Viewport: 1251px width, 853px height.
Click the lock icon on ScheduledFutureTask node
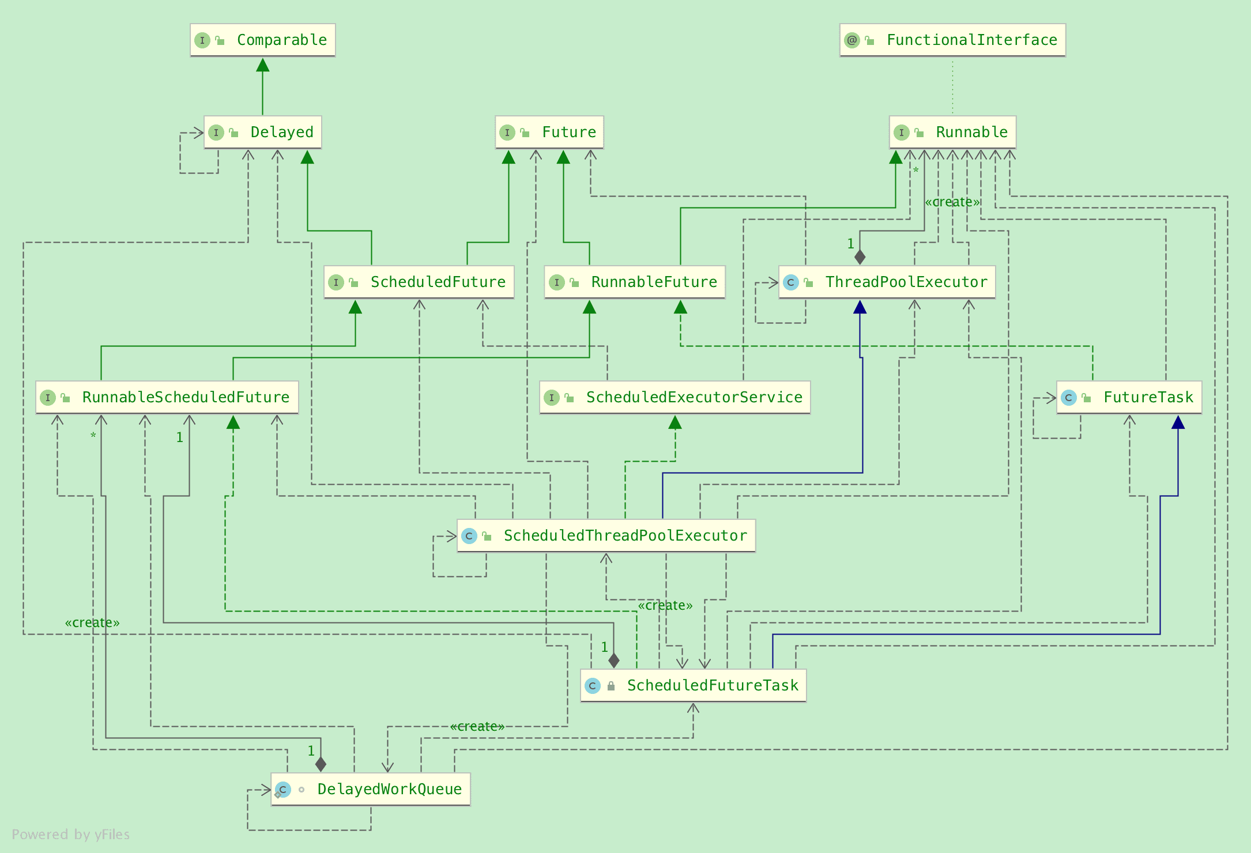[x=611, y=686]
